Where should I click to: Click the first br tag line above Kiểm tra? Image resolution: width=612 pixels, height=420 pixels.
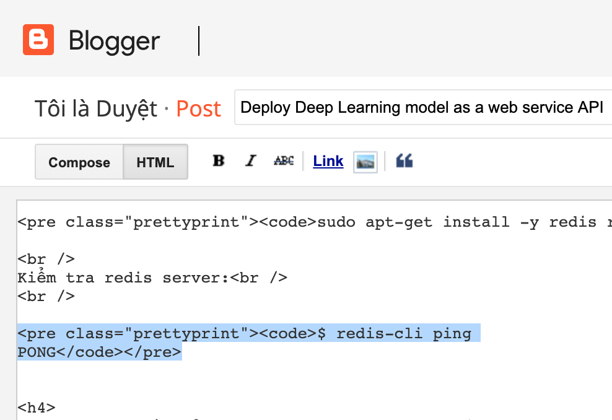pyautogui.click(x=46, y=260)
